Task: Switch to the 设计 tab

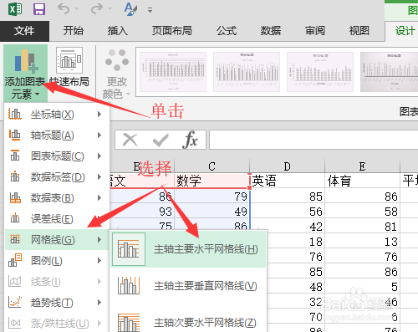Action: [405, 31]
